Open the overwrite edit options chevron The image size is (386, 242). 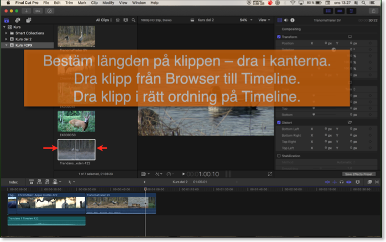pos(60,182)
